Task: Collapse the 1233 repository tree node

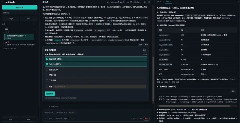Action: pos(3,29)
